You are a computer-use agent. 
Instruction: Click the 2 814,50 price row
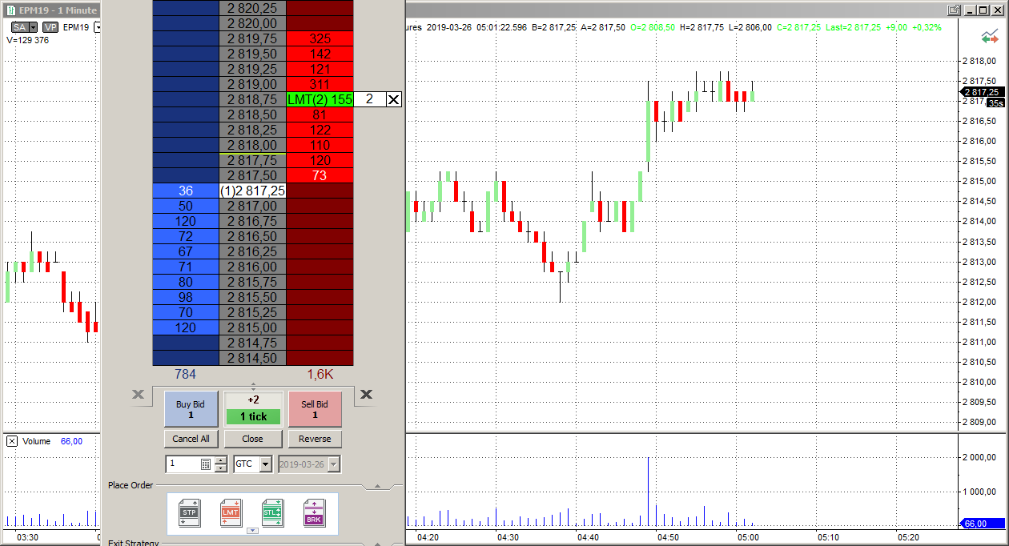point(252,358)
